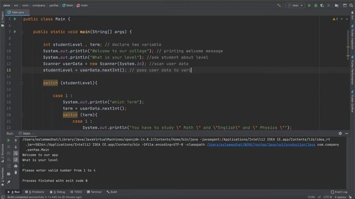
Task: Run Main with the green toolbar play button
Action: pos(310,6)
